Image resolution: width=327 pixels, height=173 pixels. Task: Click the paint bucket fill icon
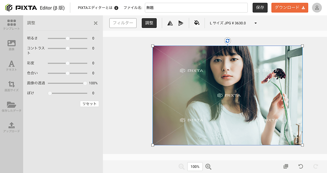click(x=197, y=23)
